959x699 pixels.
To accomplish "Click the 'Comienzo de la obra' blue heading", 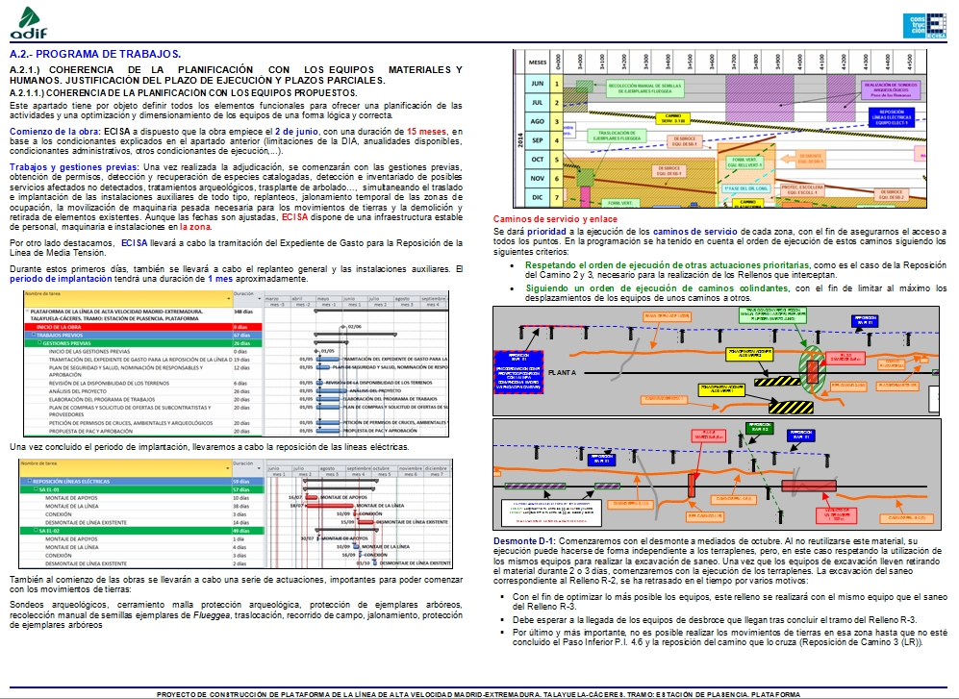I will 55,132.
